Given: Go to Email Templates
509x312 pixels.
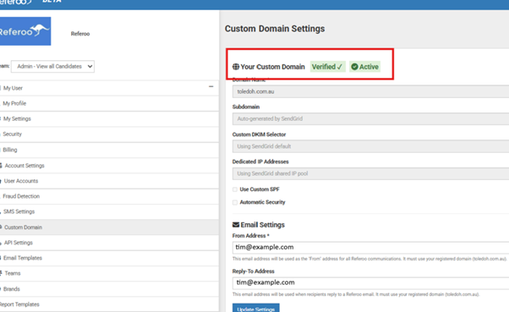Looking at the screenshot, I should pyautogui.click(x=109, y=258).
